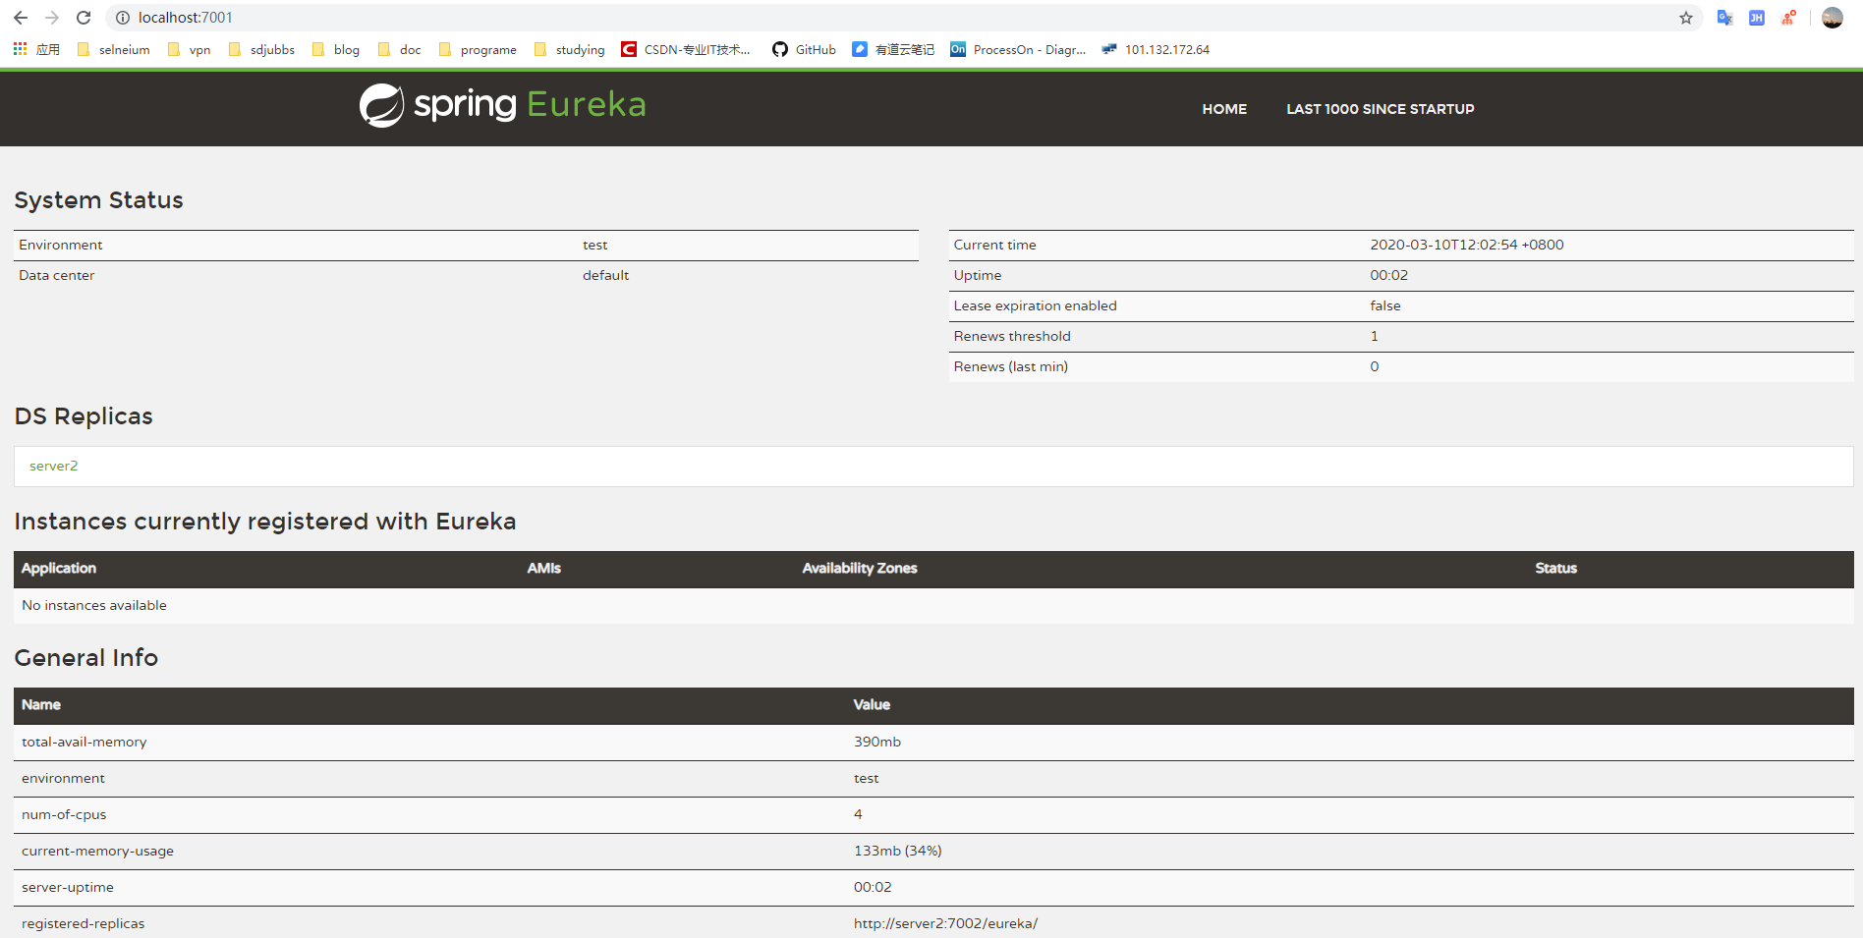Click the Uptime label in System Status
This screenshot has width=1863, height=938.
(x=978, y=275)
